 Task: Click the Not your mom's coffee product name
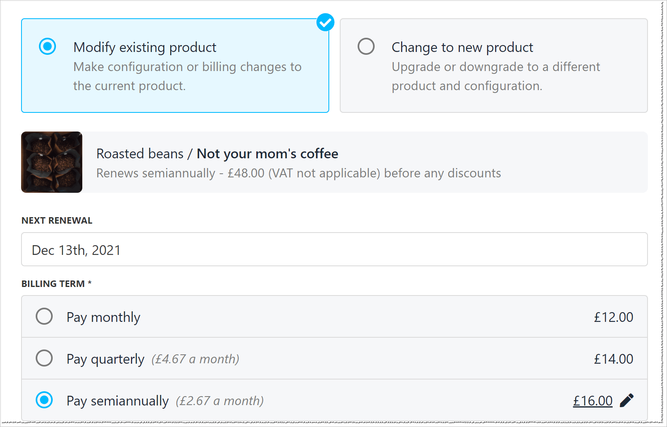267,154
